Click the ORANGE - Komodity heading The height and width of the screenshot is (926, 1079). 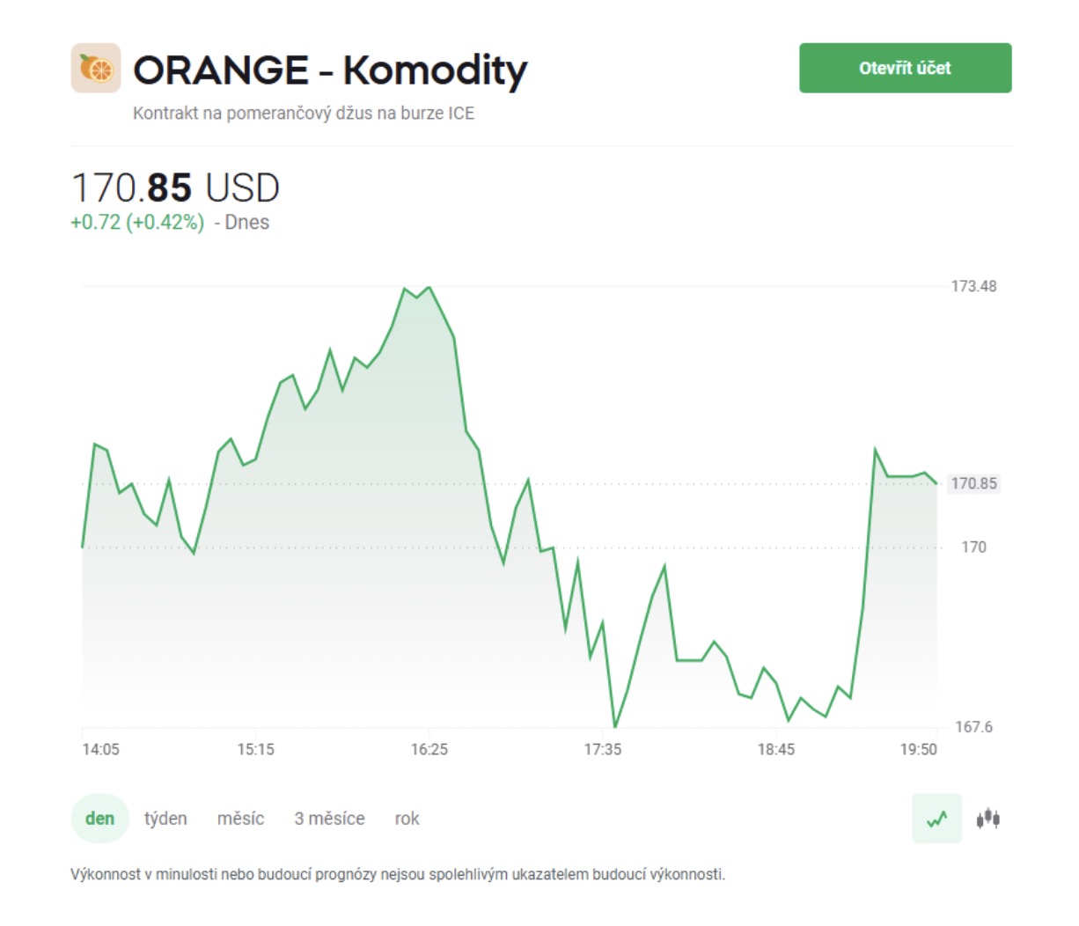click(330, 70)
